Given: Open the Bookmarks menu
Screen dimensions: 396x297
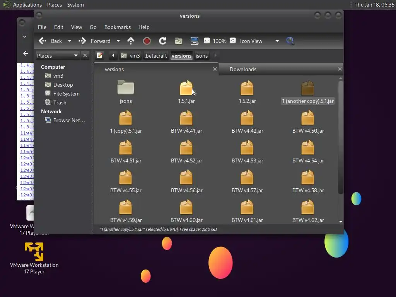Looking at the screenshot, I should pyautogui.click(x=117, y=27).
